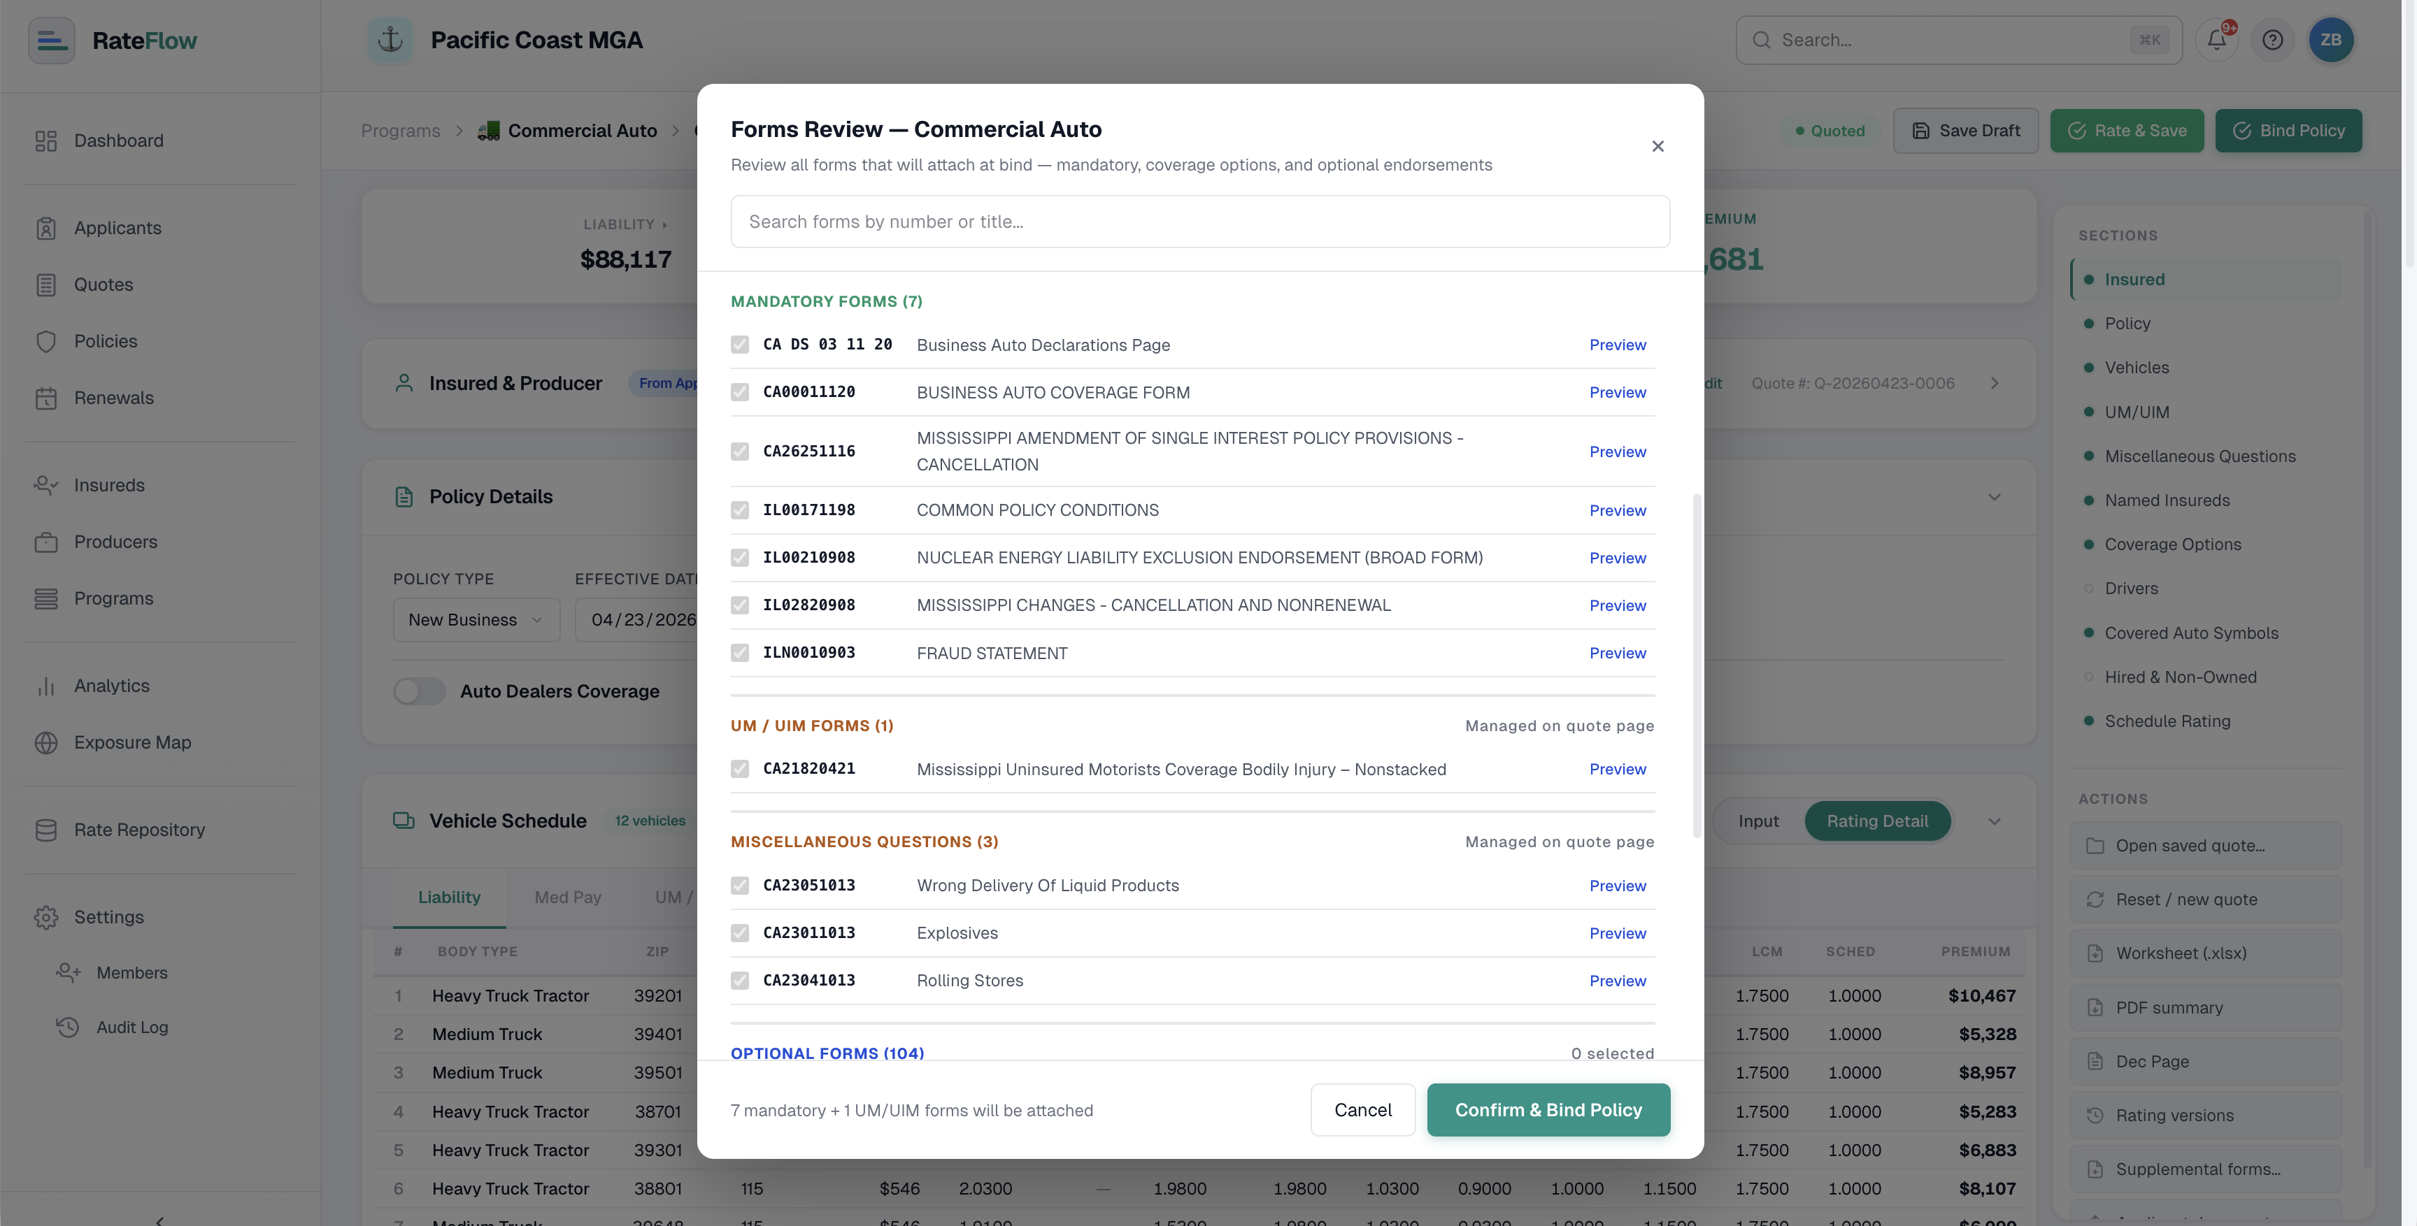Click the Dec Page document icon
This screenshot has height=1226, width=2417.
(2095, 1062)
